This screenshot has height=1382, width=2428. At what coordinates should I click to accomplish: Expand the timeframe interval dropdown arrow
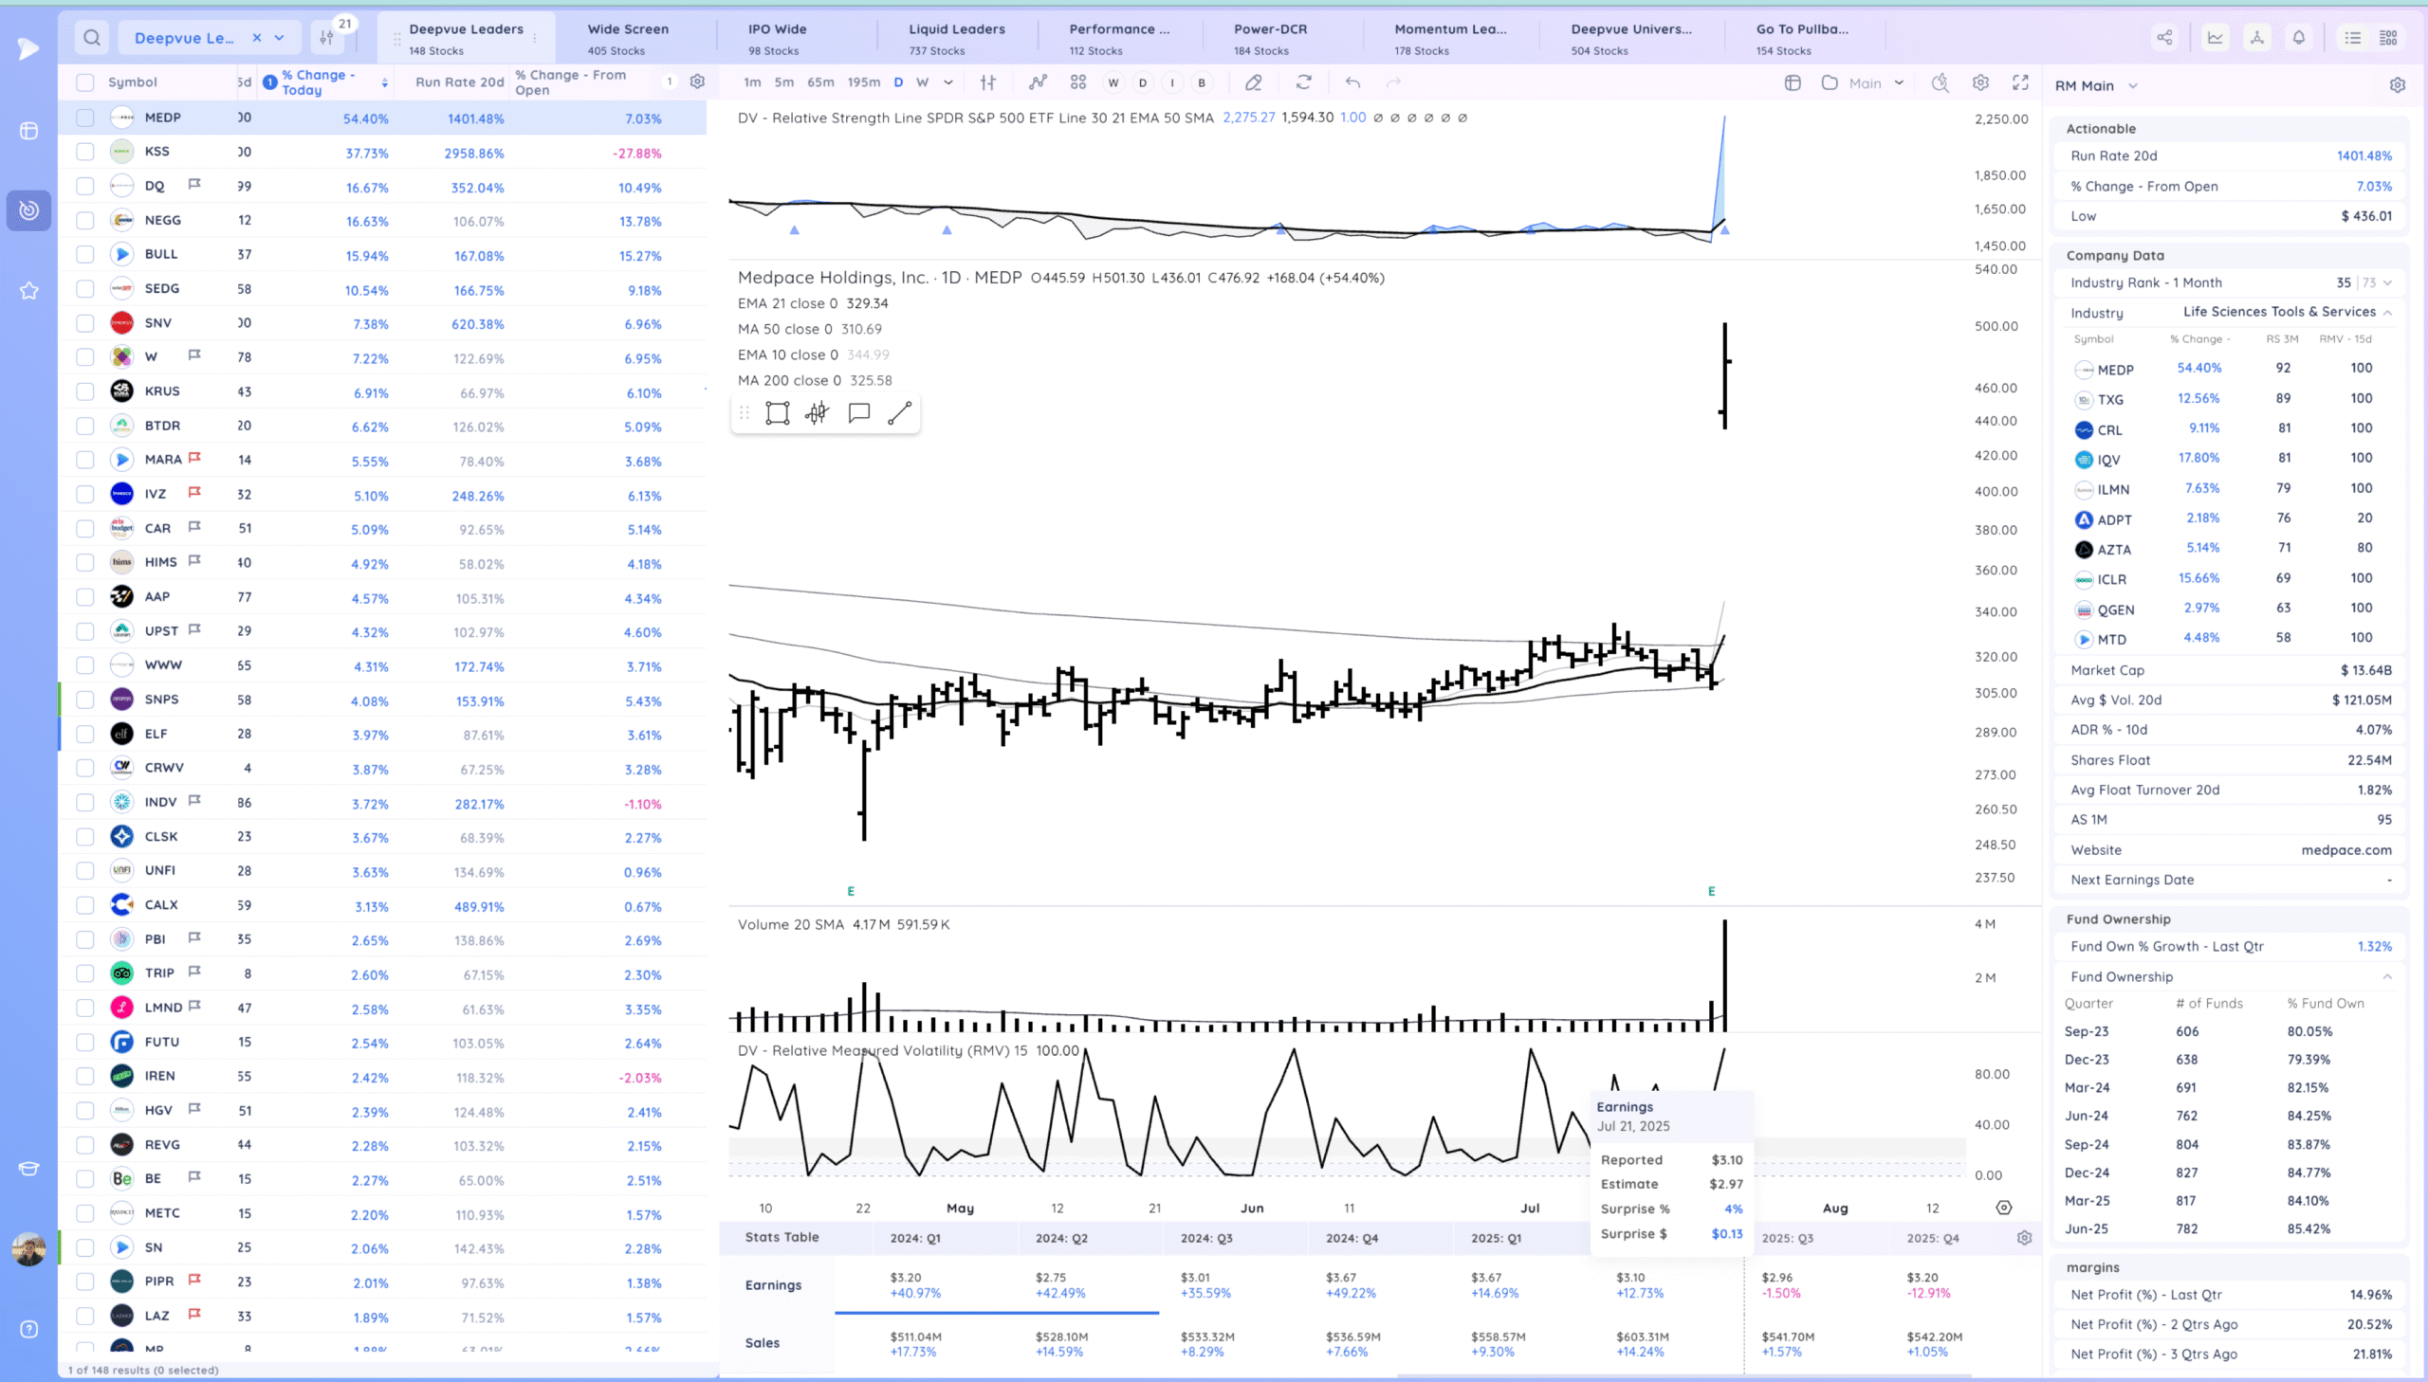click(947, 82)
